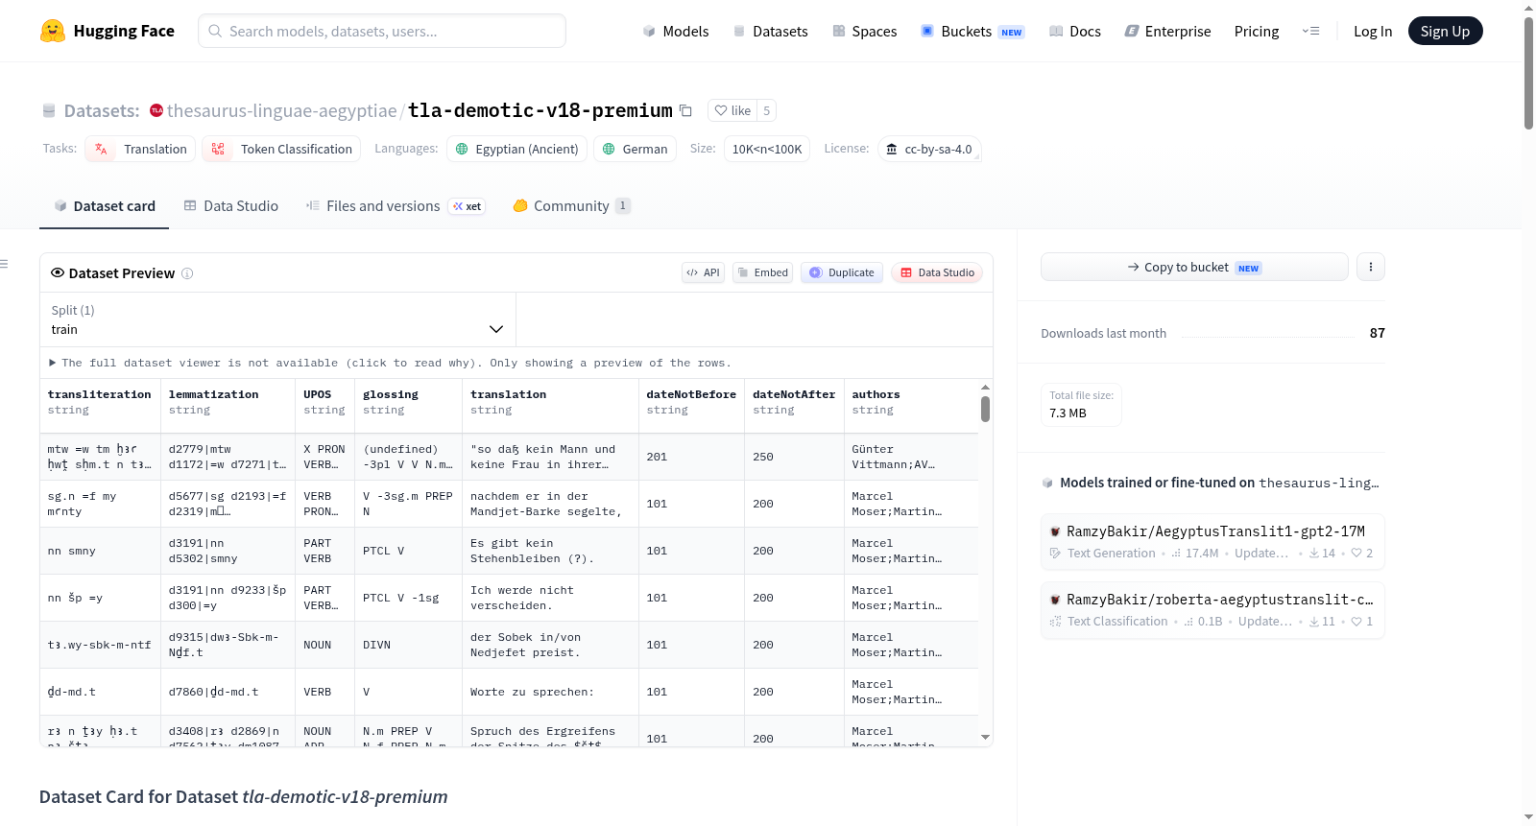Select the Egyptian (Ancient) language tag

click(x=517, y=149)
